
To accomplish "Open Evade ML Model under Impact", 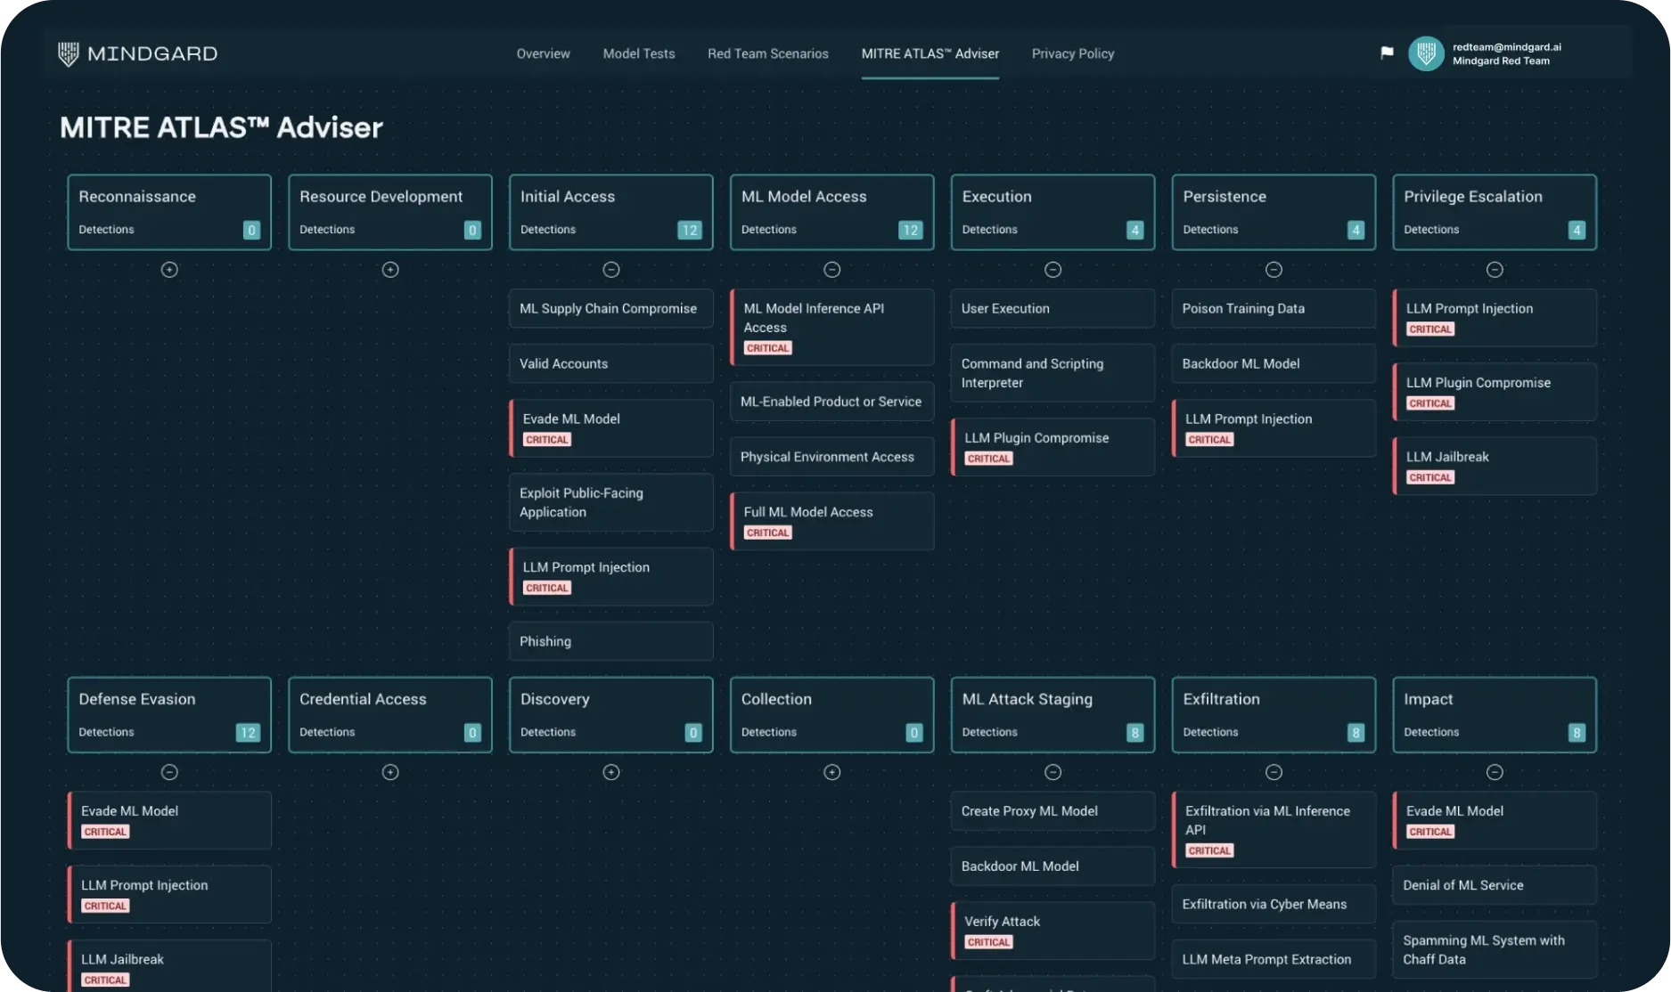I will click(1495, 820).
